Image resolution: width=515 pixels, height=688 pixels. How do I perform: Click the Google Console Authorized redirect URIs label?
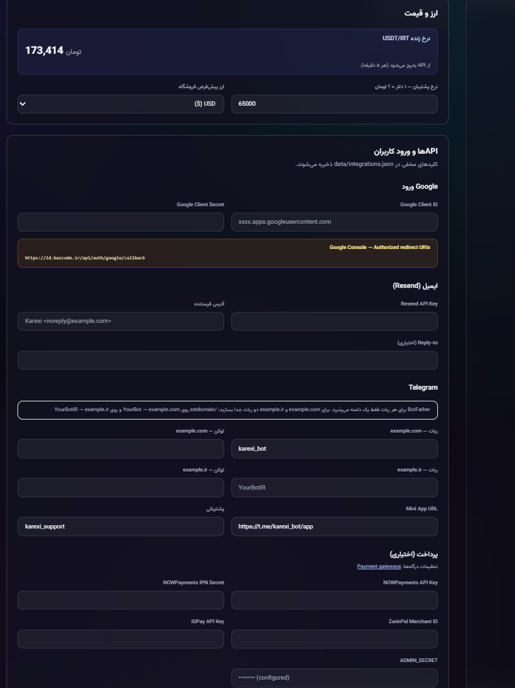[x=380, y=248]
